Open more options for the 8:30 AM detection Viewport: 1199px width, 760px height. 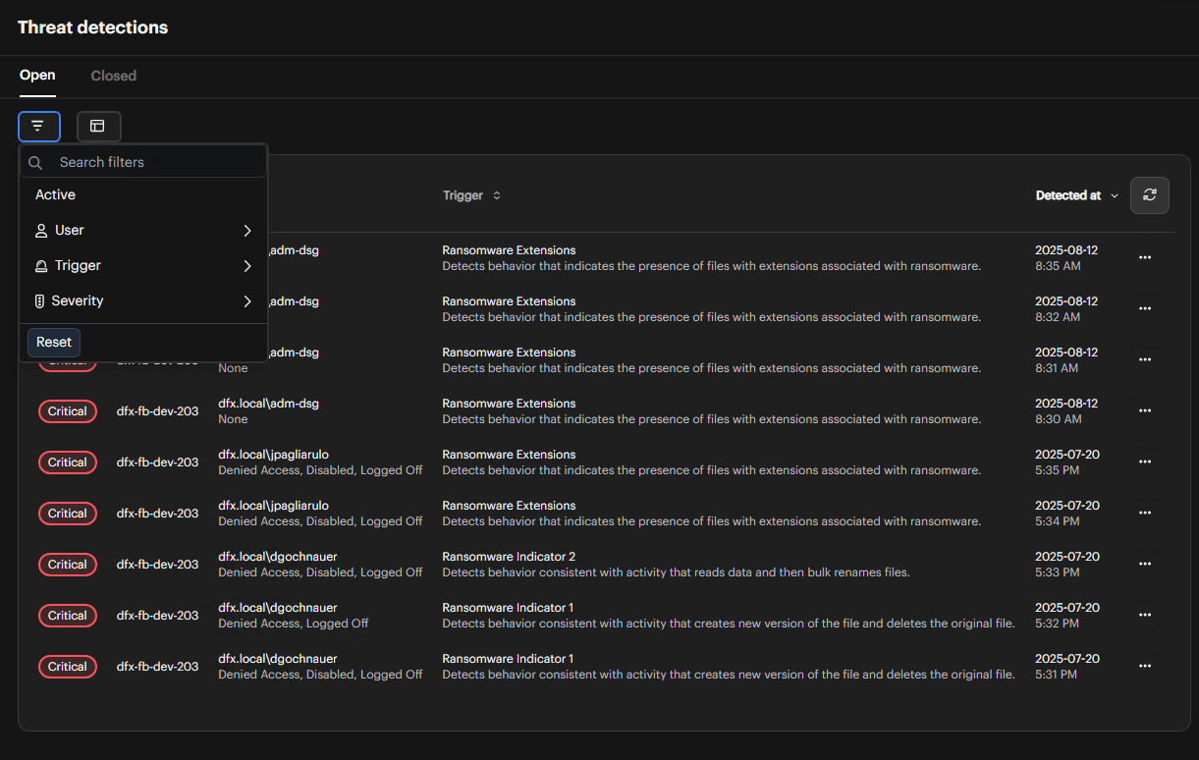[x=1145, y=411]
